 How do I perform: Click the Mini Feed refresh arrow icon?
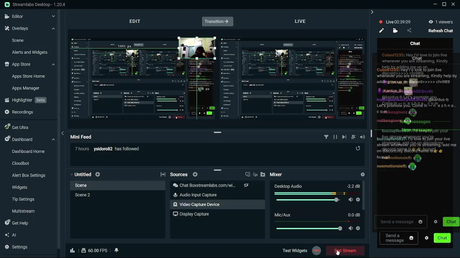tap(358, 148)
